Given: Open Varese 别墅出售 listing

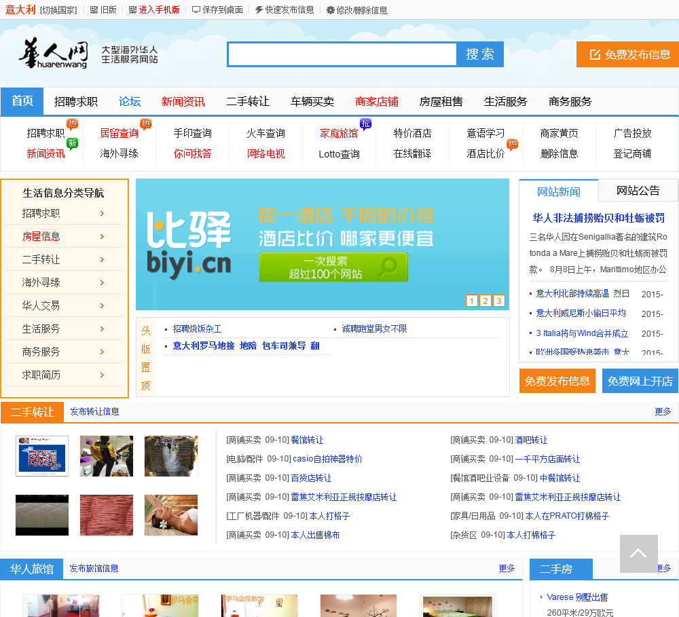Looking at the screenshot, I should tap(576, 597).
